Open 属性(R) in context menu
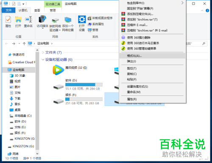This screenshot has width=212, height=163. 152,99
